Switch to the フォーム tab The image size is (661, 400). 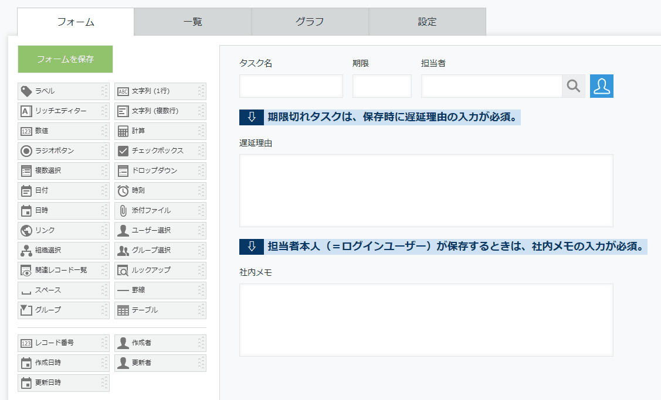(76, 22)
